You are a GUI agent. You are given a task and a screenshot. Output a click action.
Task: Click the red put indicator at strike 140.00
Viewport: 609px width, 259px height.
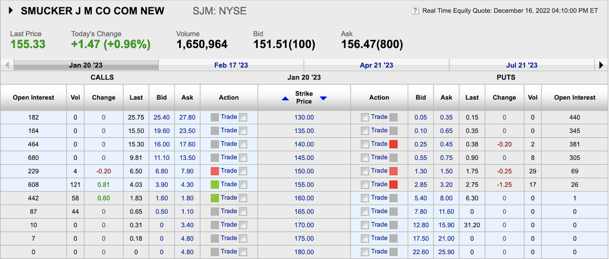393,144
